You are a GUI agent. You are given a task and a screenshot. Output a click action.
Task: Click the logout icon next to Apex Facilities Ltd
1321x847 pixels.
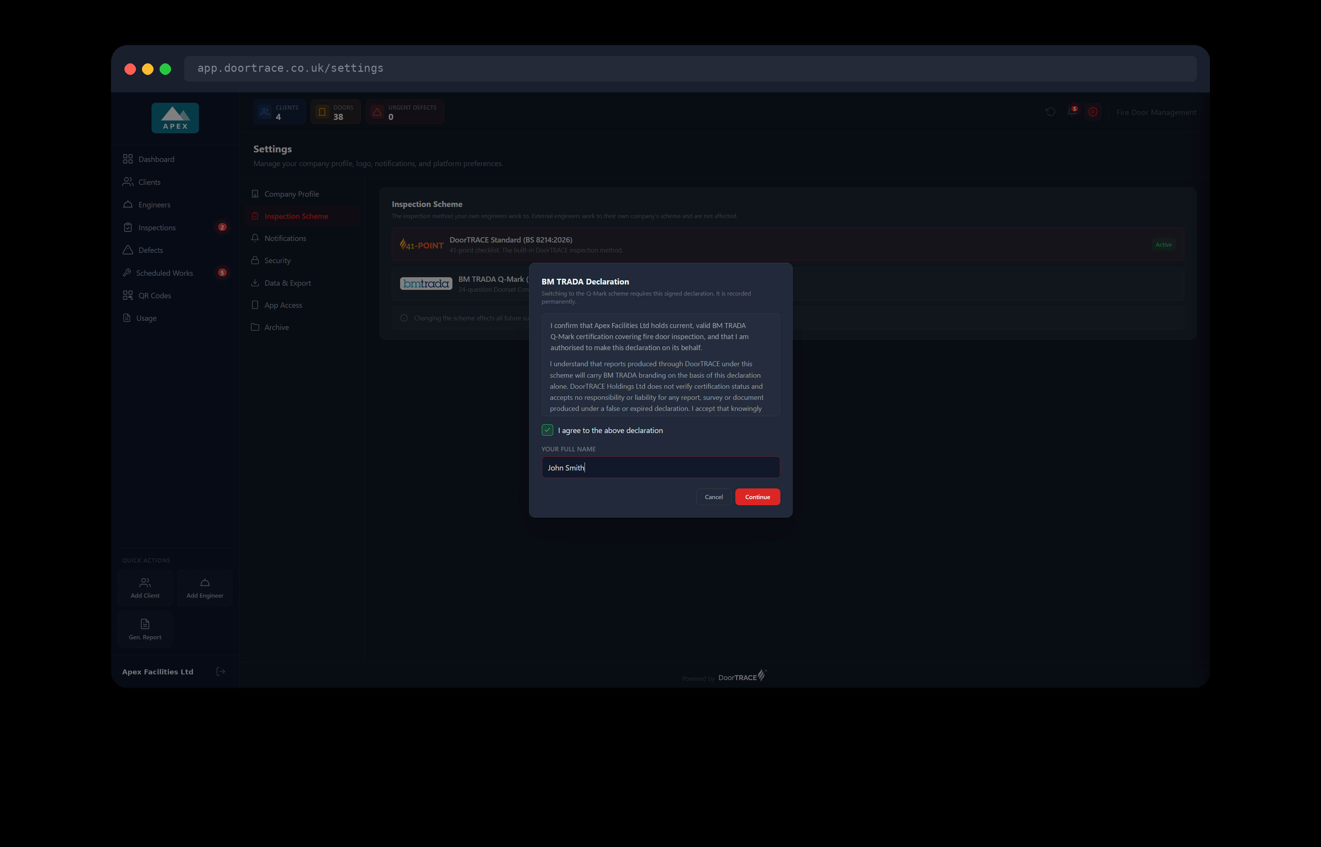(x=221, y=672)
